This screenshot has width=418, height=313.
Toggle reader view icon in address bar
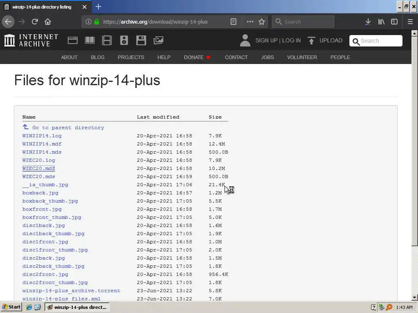(x=233, y=22)
